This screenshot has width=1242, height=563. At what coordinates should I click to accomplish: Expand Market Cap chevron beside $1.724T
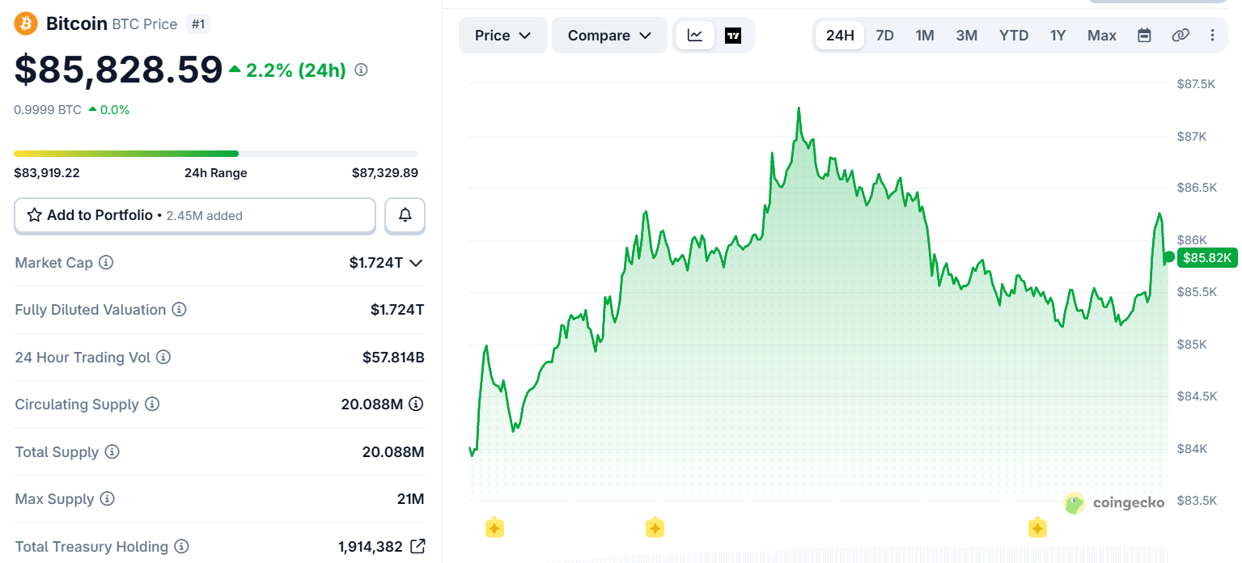(416, 263)
